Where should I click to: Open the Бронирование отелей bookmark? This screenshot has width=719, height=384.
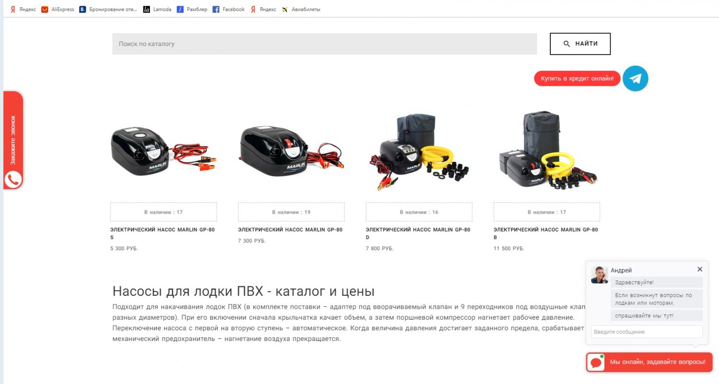108,9
